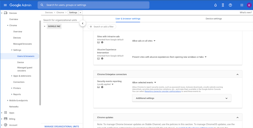Switch to User & browser settings tab
Image resolution: width=253 pixels, height=128 pixels.
(128, 19)
